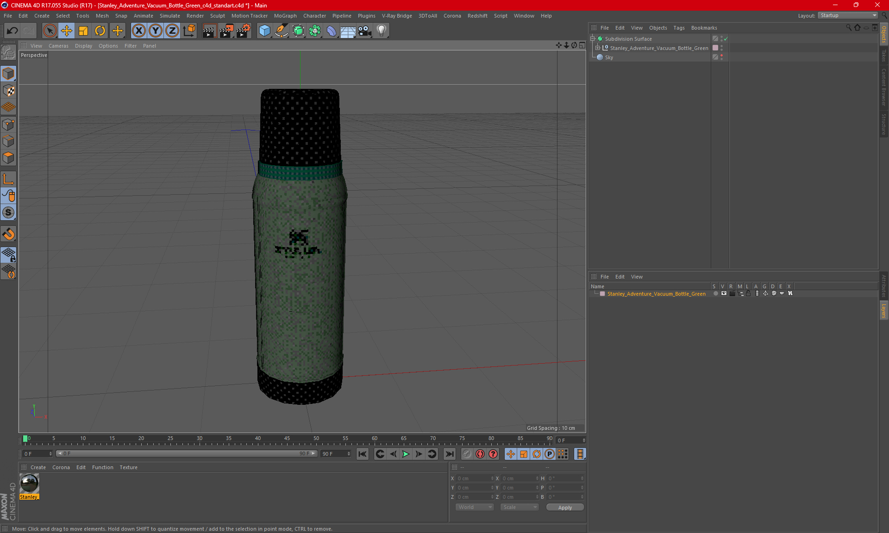
Task: Click frame 45 on the timeline
Action: coord(287,440)
